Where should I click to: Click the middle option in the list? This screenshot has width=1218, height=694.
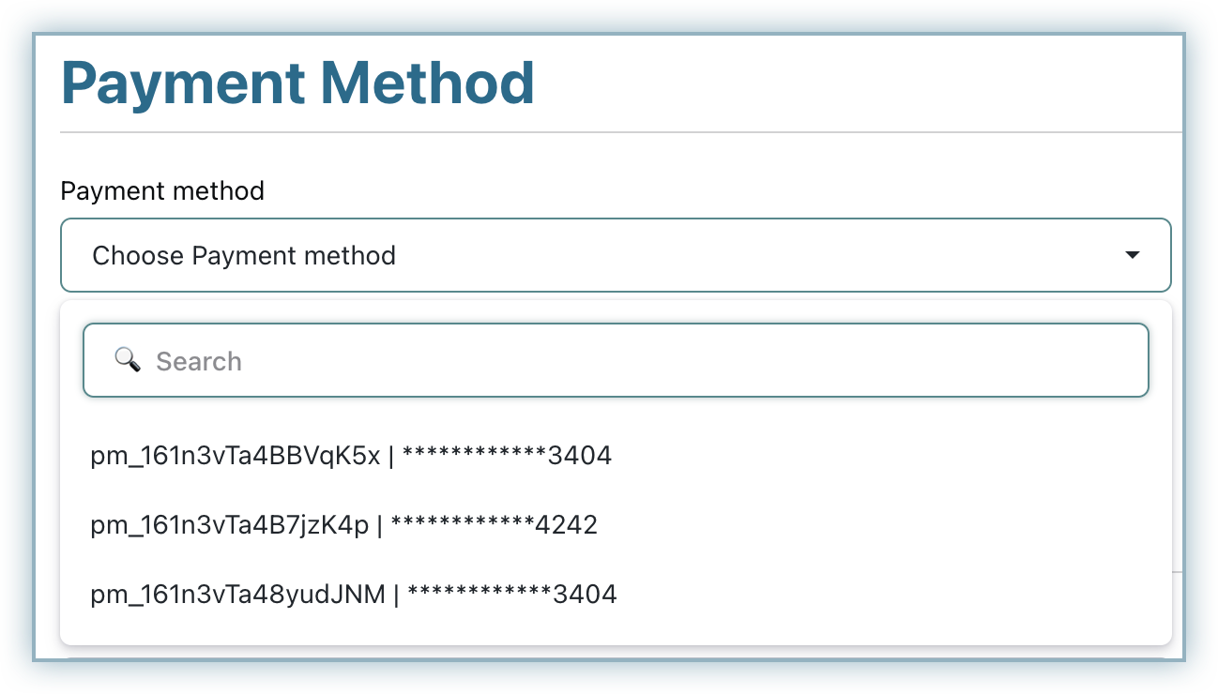point(343,525)
